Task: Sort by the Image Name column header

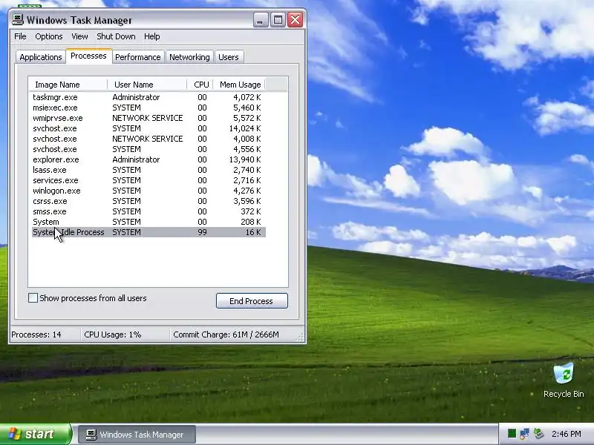Action: click(68, 85)
